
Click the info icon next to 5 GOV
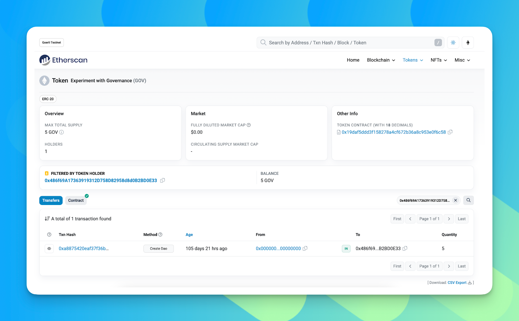(62, 132)
